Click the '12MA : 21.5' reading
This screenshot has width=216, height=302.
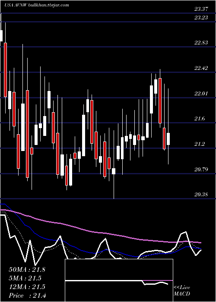click(x=27, y=287)
